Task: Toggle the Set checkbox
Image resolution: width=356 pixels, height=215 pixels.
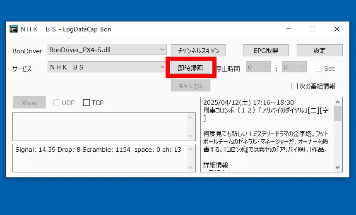Action: (x=319, y=68)
